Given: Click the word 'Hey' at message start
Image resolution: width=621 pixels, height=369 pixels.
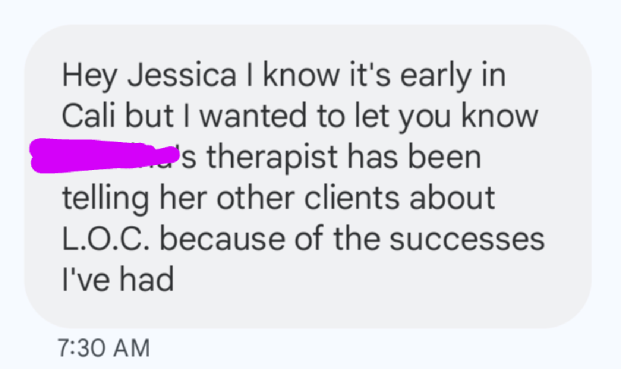Looking at the screenshot, I should [x=89, y=76].
